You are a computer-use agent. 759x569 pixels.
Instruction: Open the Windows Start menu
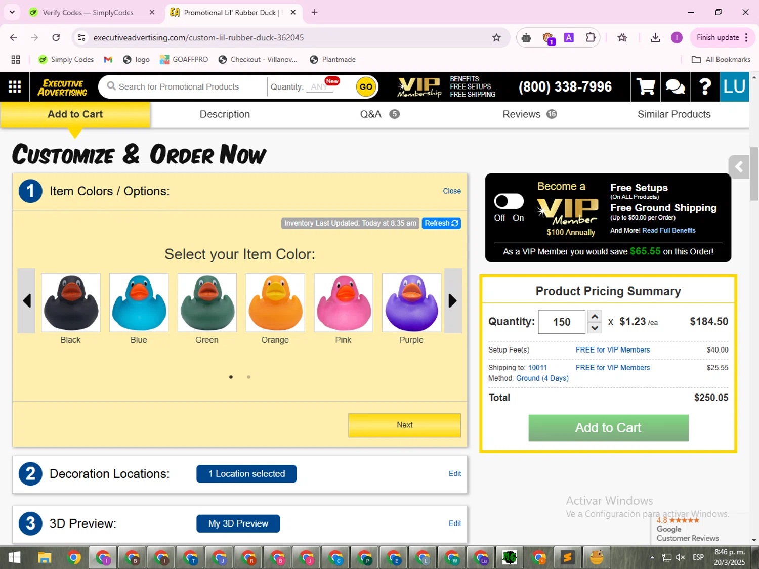15,557
